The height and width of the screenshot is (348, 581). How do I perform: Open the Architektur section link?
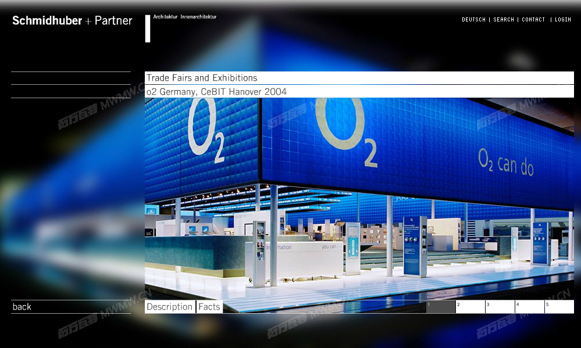(x=165, y=17)
